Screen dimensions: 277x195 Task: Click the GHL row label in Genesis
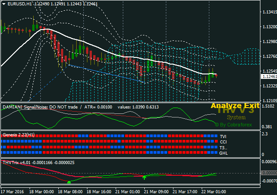point(223,153)
